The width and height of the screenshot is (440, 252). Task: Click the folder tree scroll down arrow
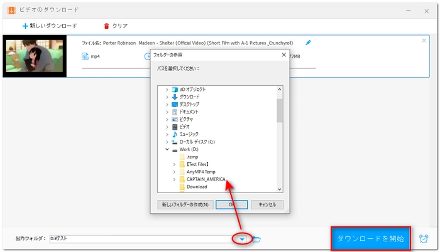(280, 189)
